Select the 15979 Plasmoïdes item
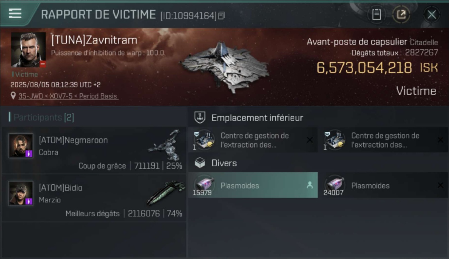The image size is (449, 259). 253,185
